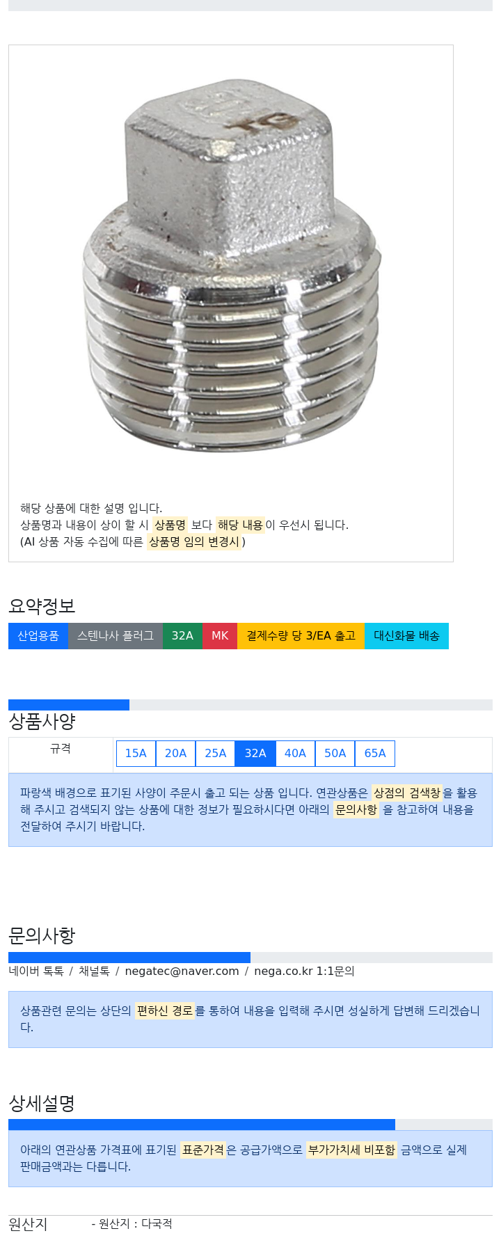Select the 15A size option
Image resolution: width=501 pixels, height=1238 pixels.
136,754
